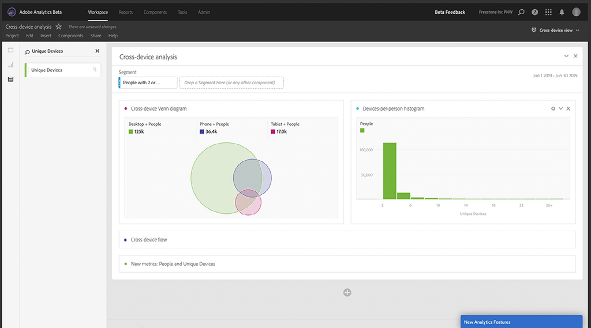The image size is (591, 328).
Task: Click the Adobe Analytics logo icon
Action: tap(12, 12)
